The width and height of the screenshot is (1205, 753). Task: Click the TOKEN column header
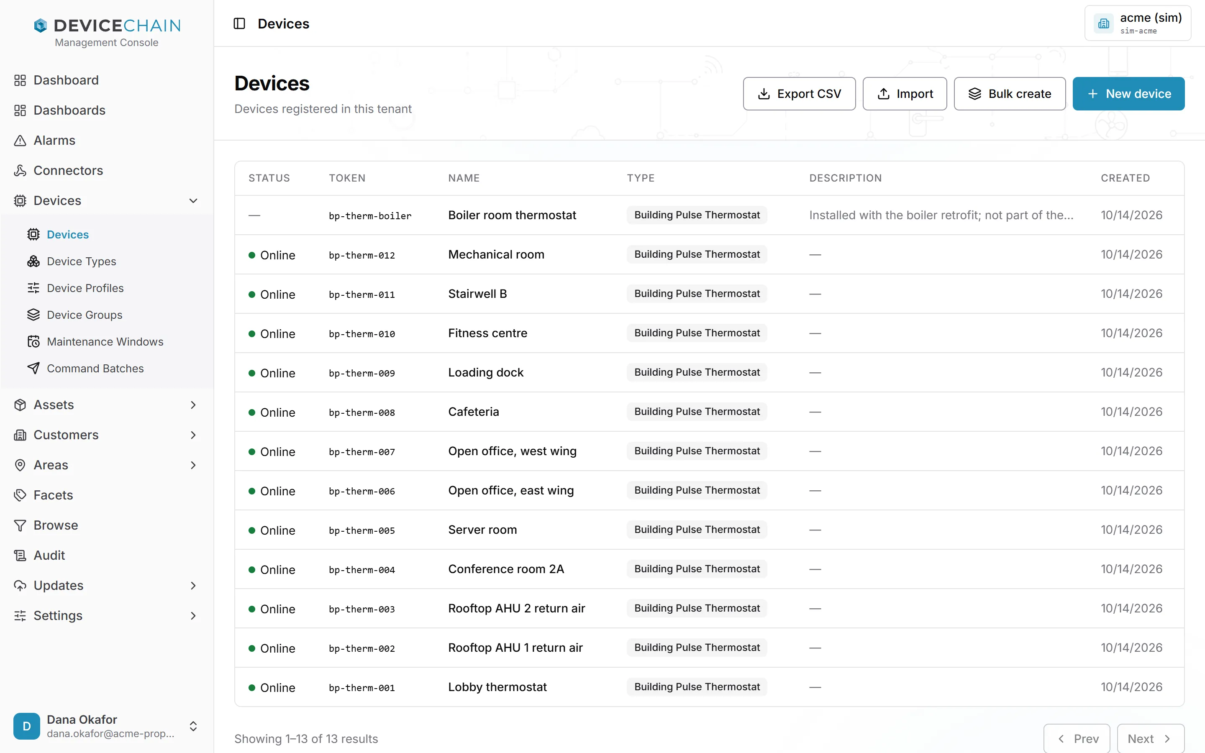click(347, 178)
